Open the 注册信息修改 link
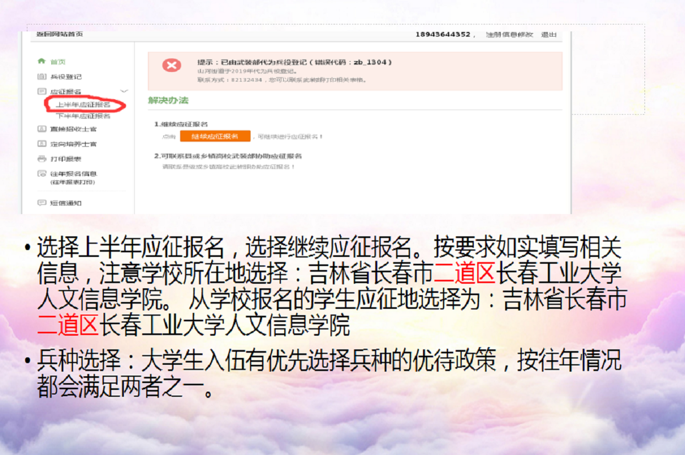This screenshot has width=685, height=455. point(509,35)
